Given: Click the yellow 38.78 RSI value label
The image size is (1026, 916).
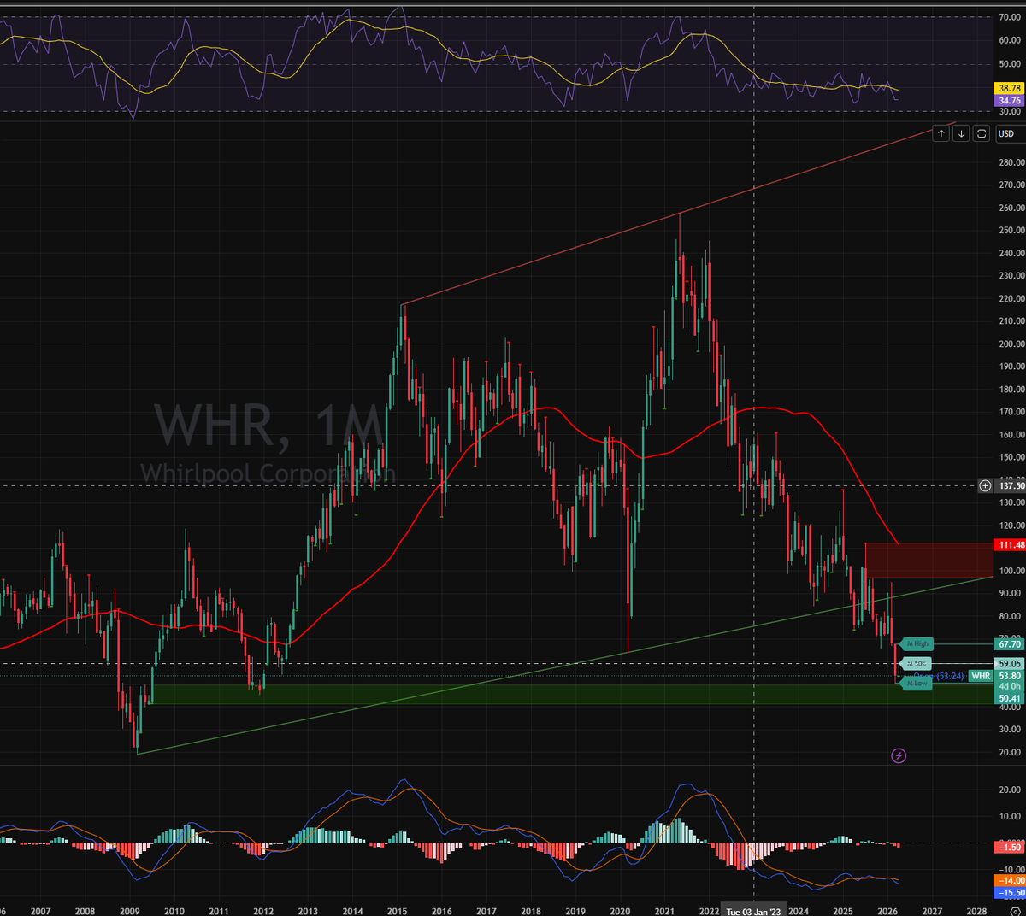Looking at the screenshot, I should 1010,88.
